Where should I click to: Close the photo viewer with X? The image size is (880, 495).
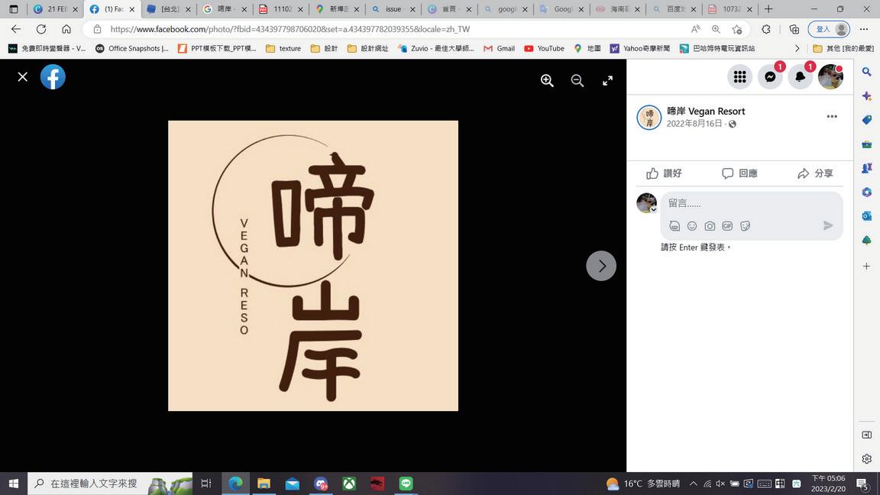pyautogui.click(x=22, y=77)
